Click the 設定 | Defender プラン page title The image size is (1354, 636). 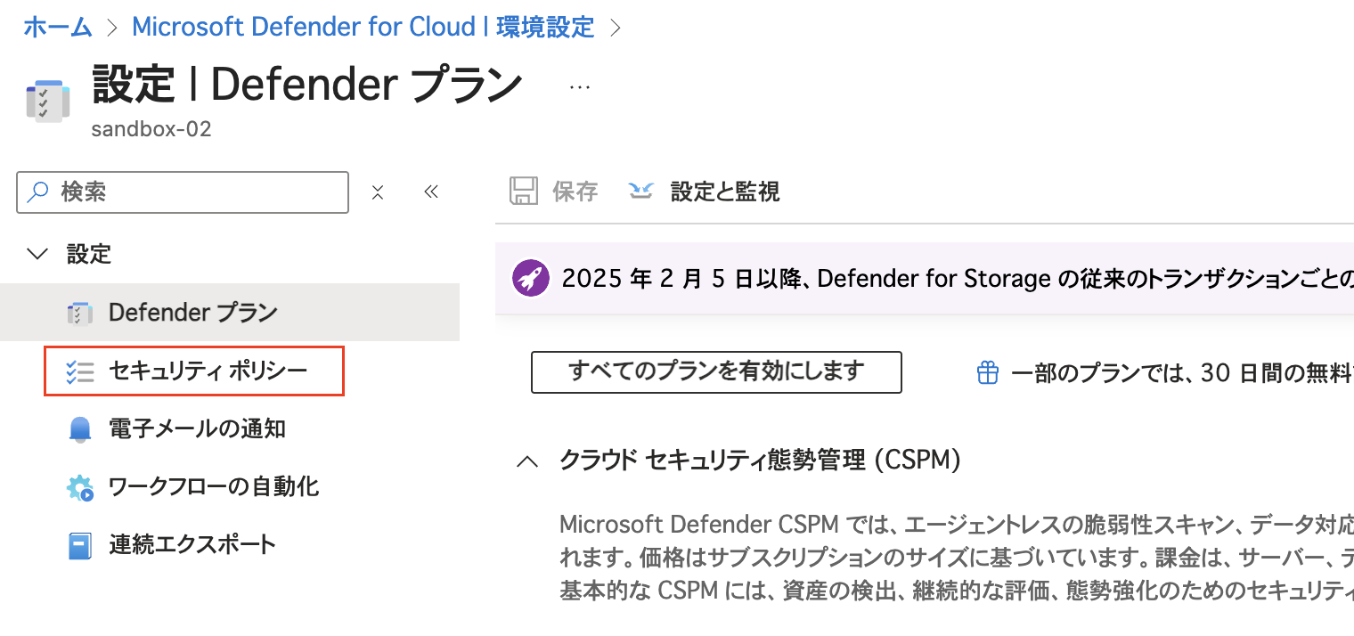pyautogui.click(x=307, y=86)
